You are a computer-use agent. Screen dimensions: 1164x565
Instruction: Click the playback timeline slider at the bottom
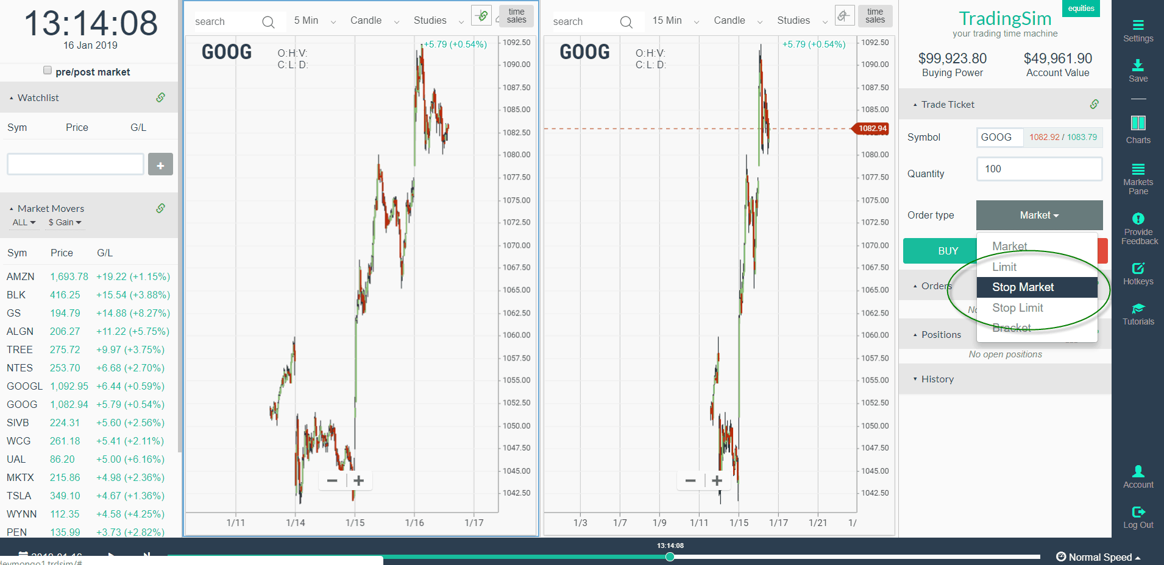670,556
